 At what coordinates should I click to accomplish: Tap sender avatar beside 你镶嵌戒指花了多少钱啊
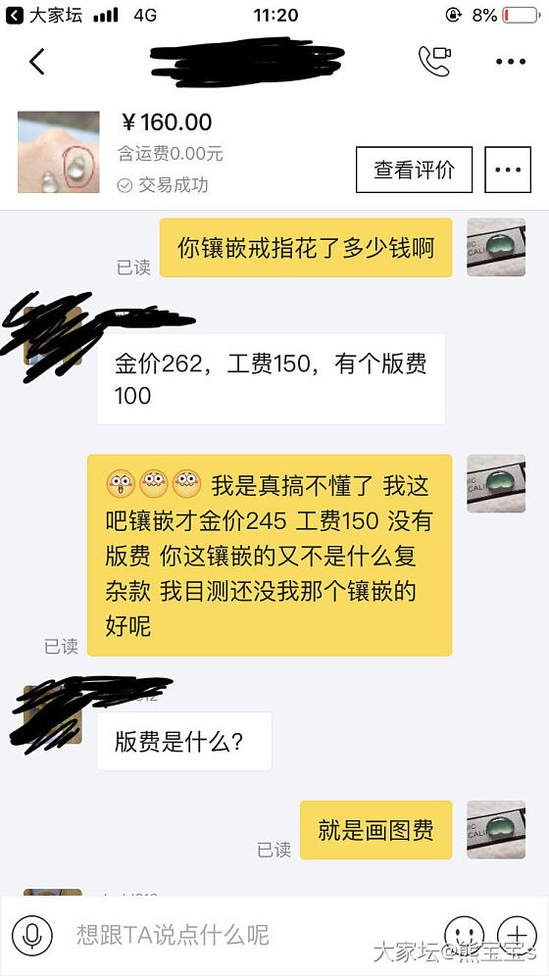point(496,247)
